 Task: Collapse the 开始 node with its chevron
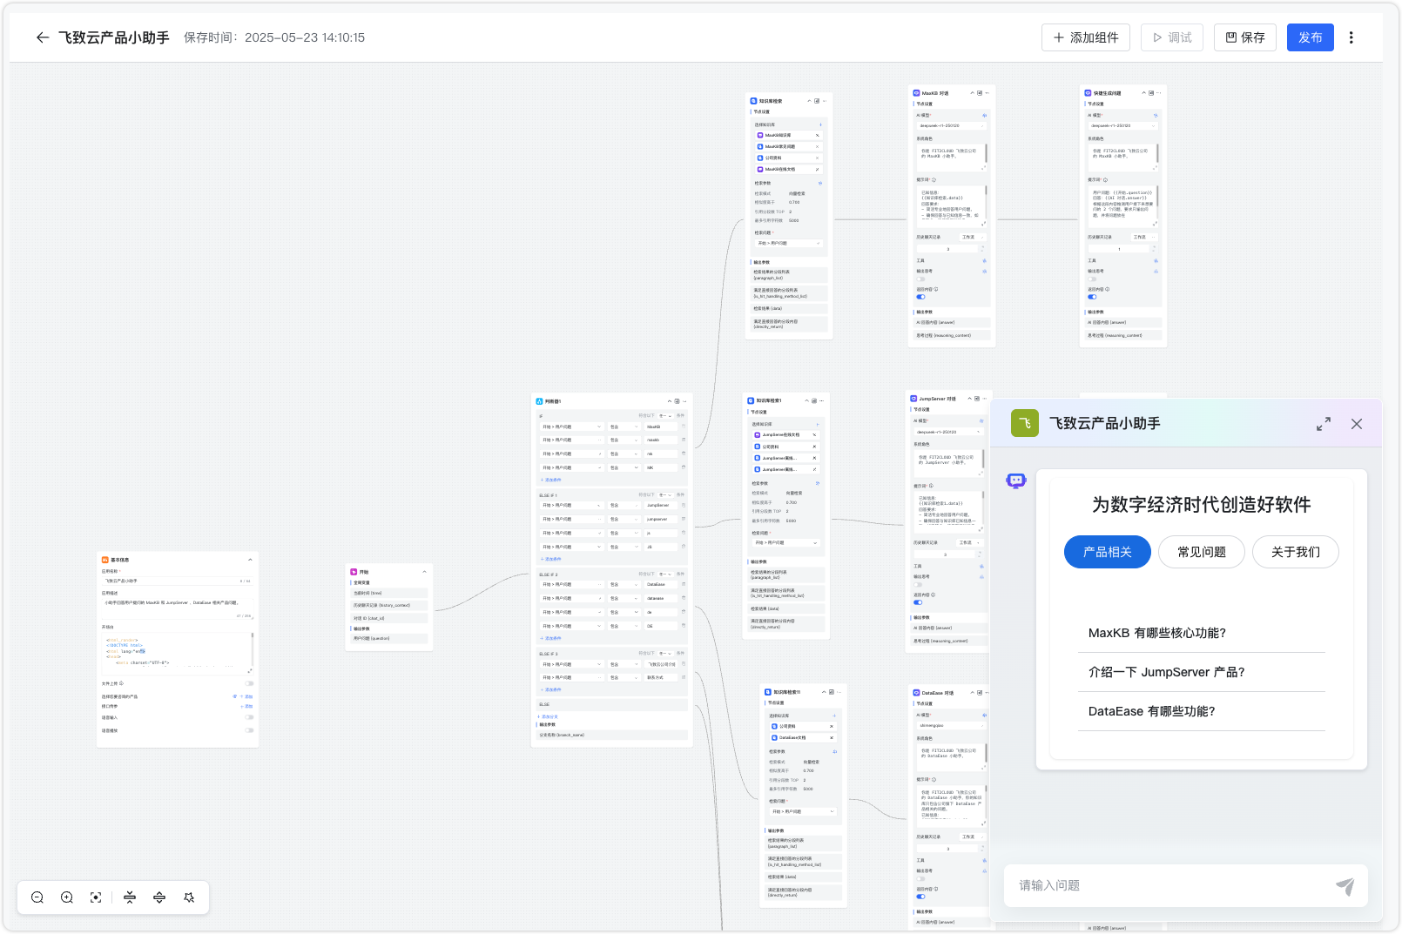pyautogui.click(x=424, y=572)
